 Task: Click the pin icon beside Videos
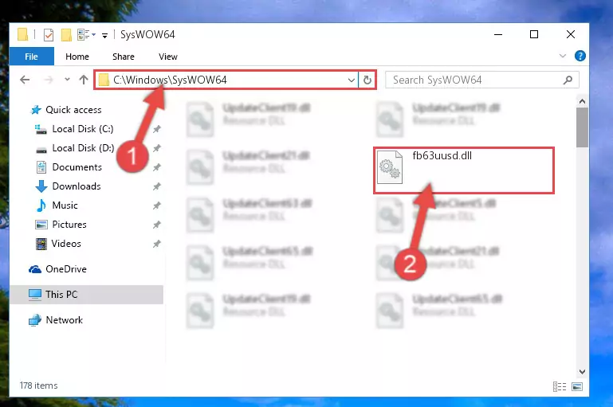click(156, 244)
